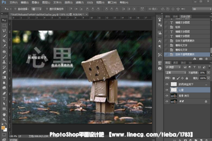Open the layer filter 类型 dropdown
Screen dimensions: 212x141
173,67
